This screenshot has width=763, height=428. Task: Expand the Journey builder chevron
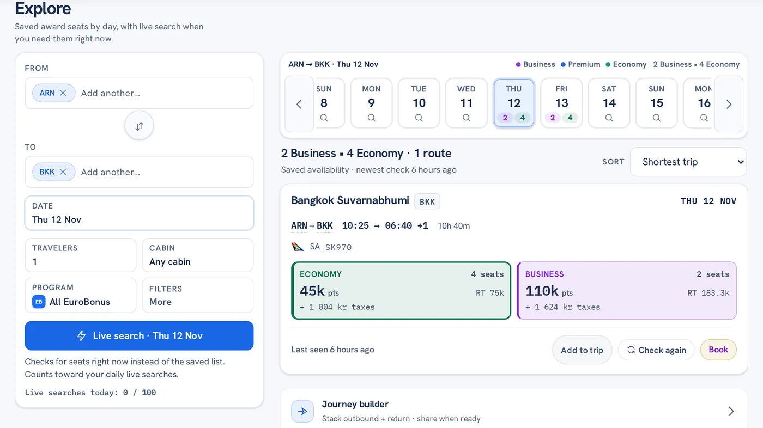[731, 411]
